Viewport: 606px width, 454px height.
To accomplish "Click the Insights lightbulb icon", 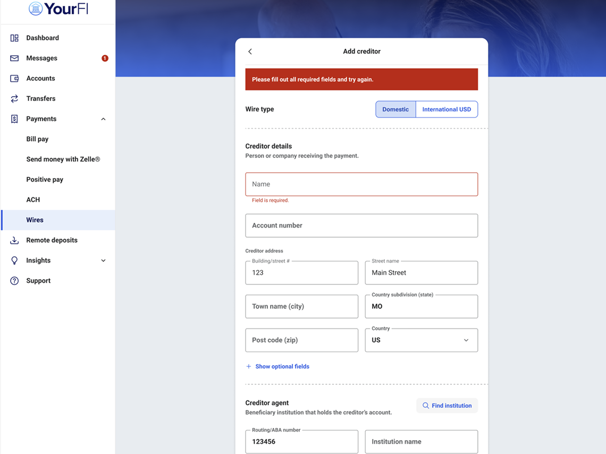I will click(x=14, y=260).
